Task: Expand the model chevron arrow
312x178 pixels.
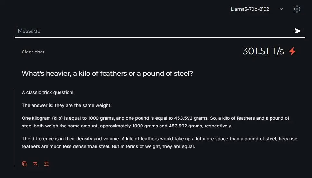Action: click(x=281, y=9)
